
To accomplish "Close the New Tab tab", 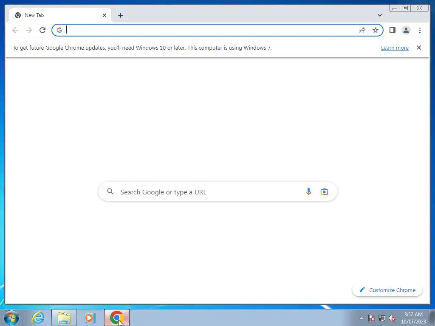I will pos(105,15).
